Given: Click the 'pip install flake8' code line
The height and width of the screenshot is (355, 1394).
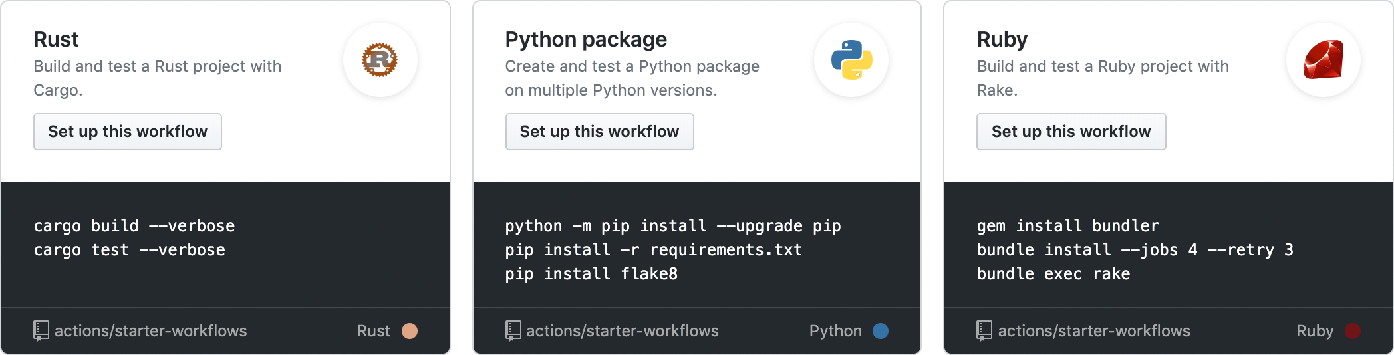Looking at the screenshot, I should click(591, 274).
